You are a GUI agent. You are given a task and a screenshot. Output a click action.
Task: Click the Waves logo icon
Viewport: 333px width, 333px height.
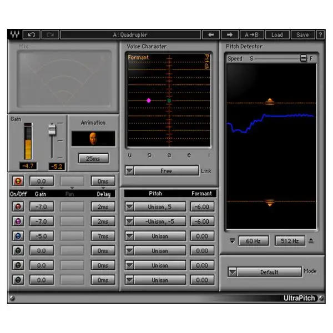point(14,34)
